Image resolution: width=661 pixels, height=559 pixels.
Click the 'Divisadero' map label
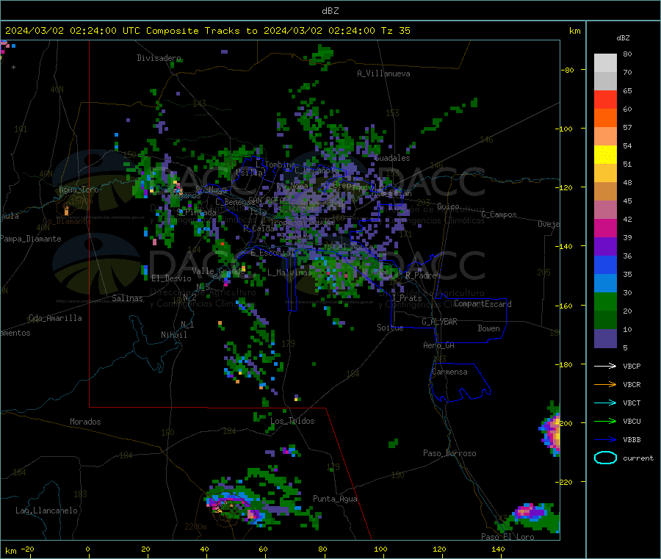[159, 58]
